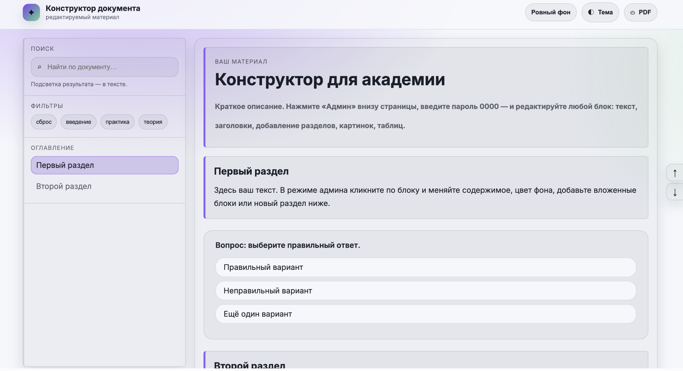Click the «Первый раздел» section heading block
This screenshot has width=683, height=371.
(251, 171)
